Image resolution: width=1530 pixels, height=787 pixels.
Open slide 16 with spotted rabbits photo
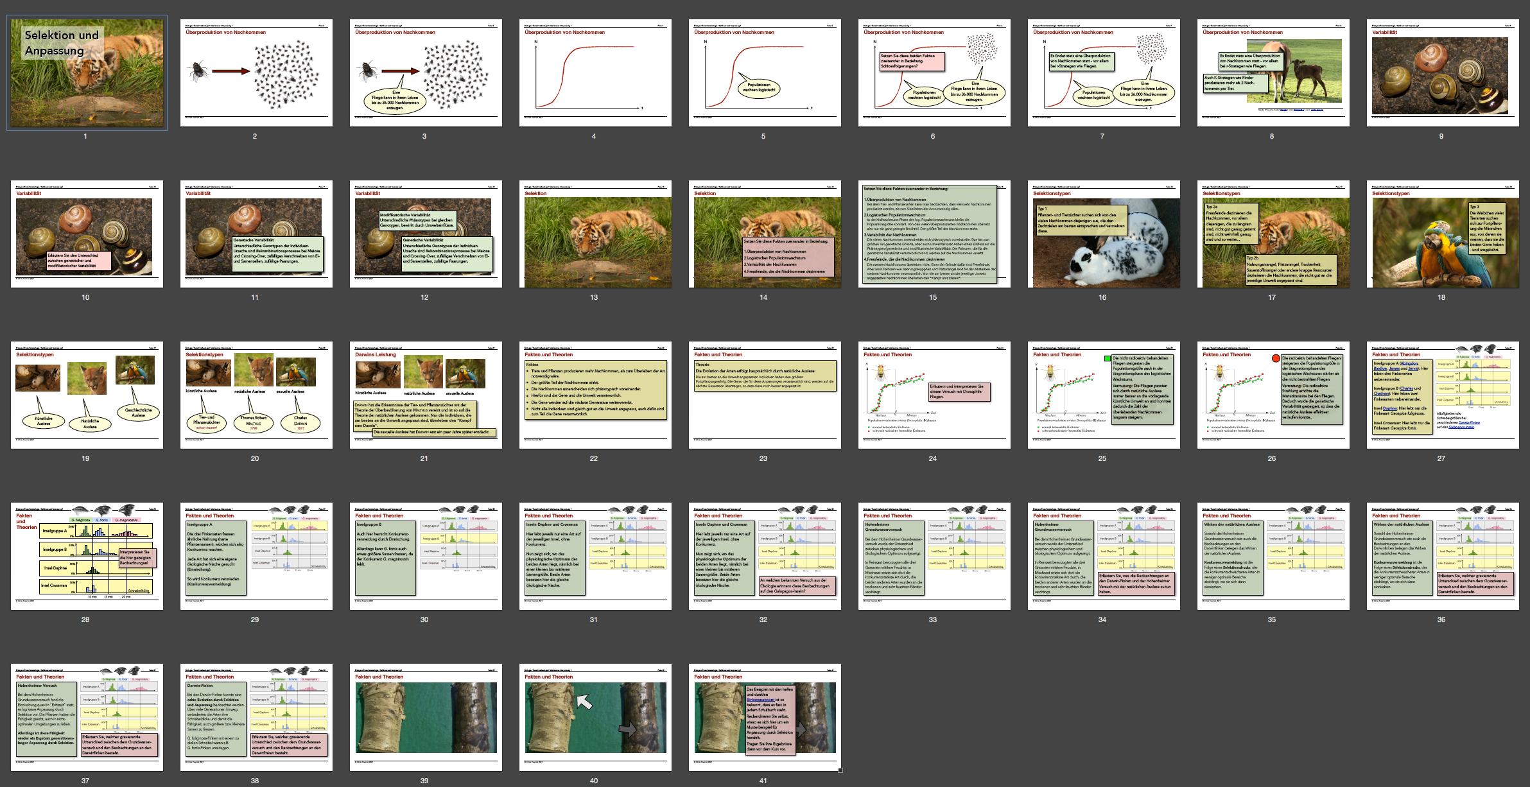pos(1103,234)
